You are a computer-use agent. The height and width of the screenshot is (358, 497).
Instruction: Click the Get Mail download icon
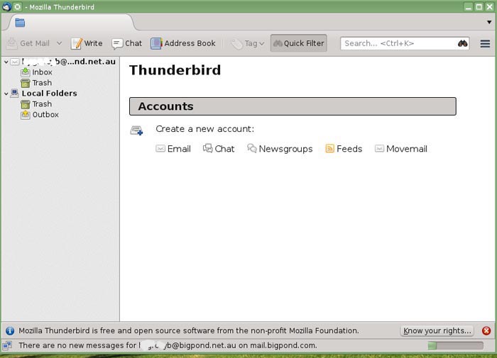pos(12,43)
